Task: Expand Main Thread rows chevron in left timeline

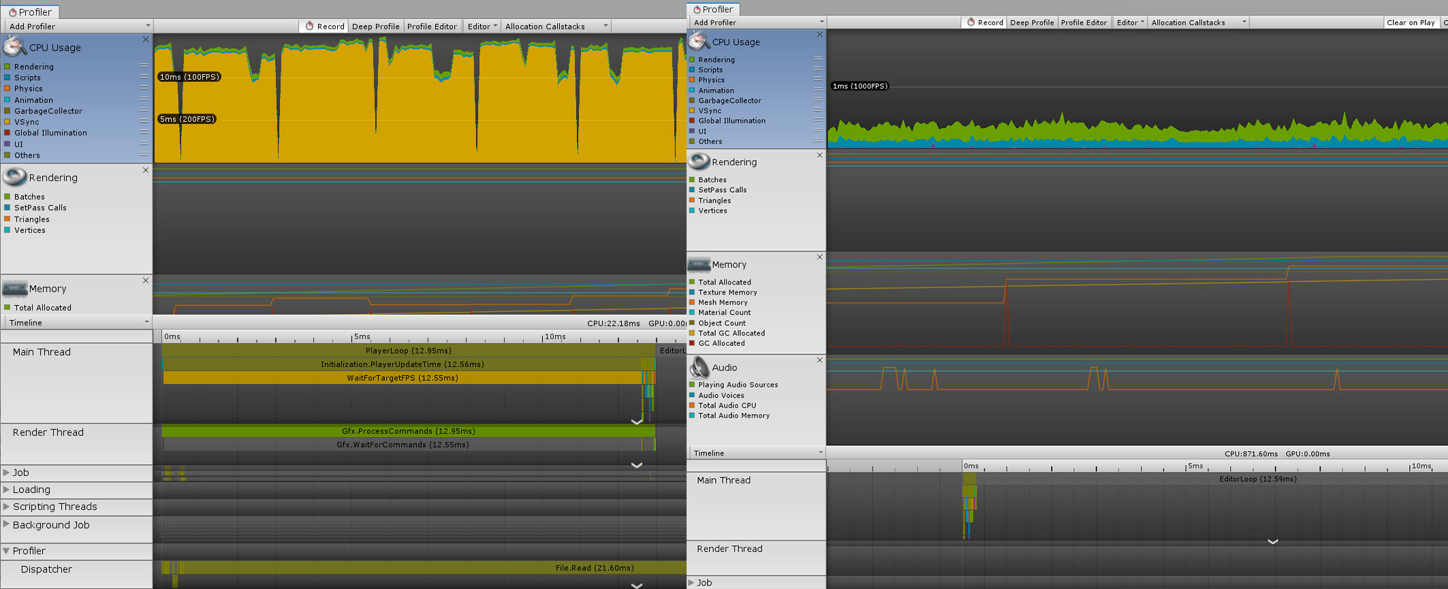Action: coord(637,421)
